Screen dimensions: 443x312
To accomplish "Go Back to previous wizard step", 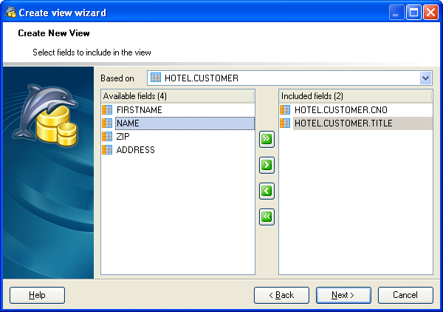I will [281, 295].
